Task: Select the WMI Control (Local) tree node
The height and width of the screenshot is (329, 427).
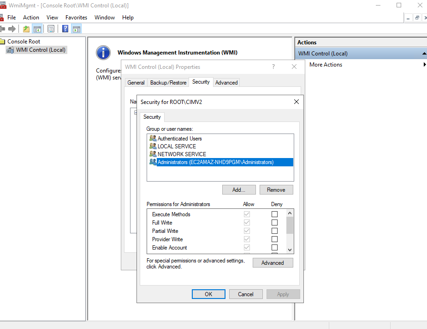Action: tap(41, 50)
